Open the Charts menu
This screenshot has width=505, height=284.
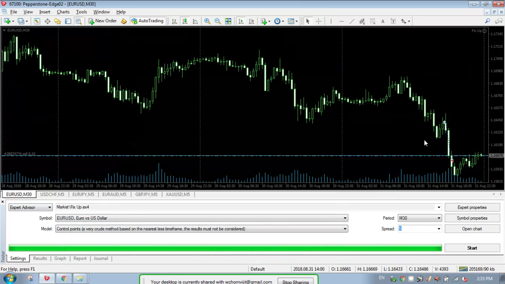pos(63,12)
